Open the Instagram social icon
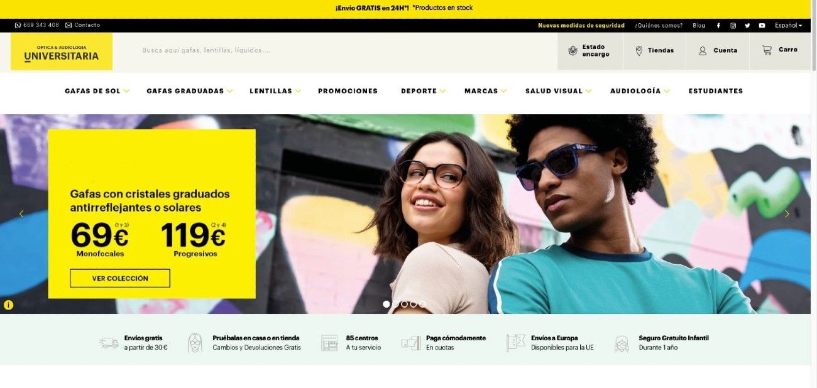817x388 pixels. 733,26
